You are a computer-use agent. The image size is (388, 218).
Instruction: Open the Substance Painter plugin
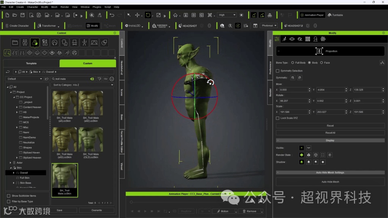pyautogui.click(x=160, y=26)
